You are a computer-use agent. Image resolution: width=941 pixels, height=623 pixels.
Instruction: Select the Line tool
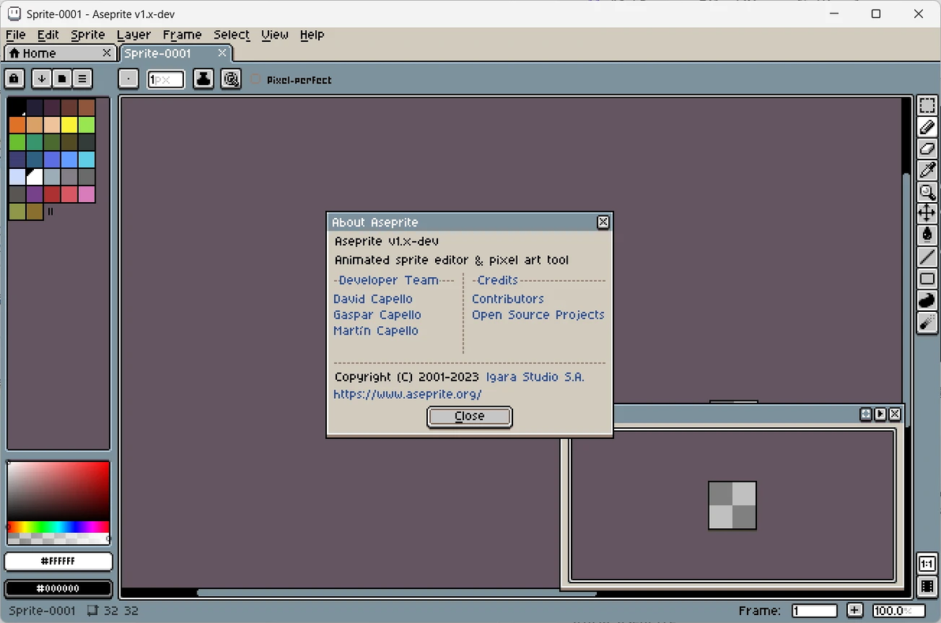coord(927,257)
